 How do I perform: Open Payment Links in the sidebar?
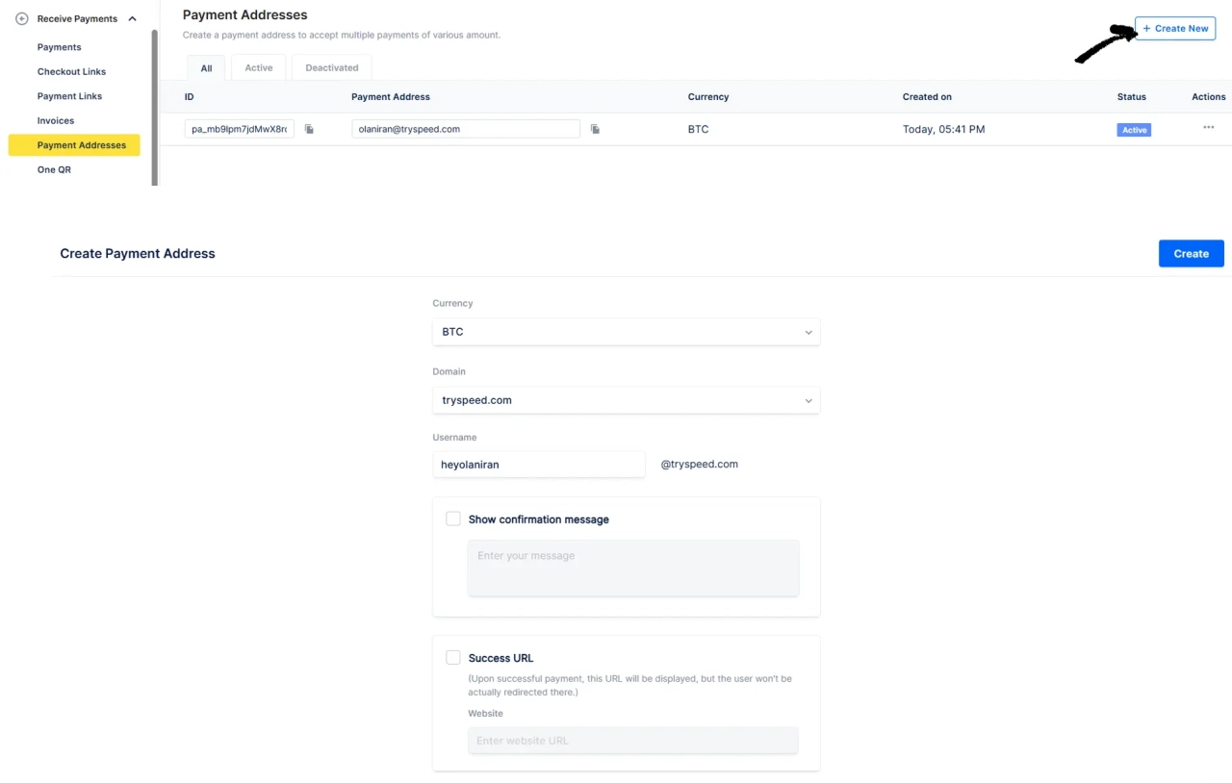click(70, 96)
